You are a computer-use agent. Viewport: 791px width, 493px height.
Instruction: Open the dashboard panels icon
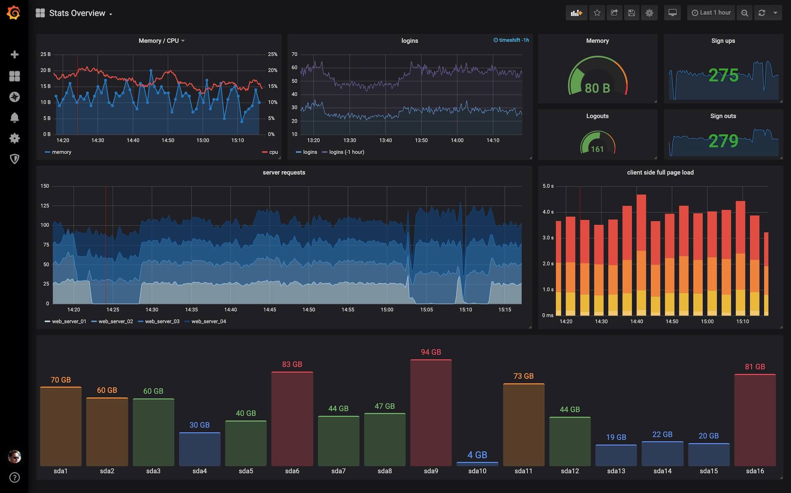[x=14, y=76]
